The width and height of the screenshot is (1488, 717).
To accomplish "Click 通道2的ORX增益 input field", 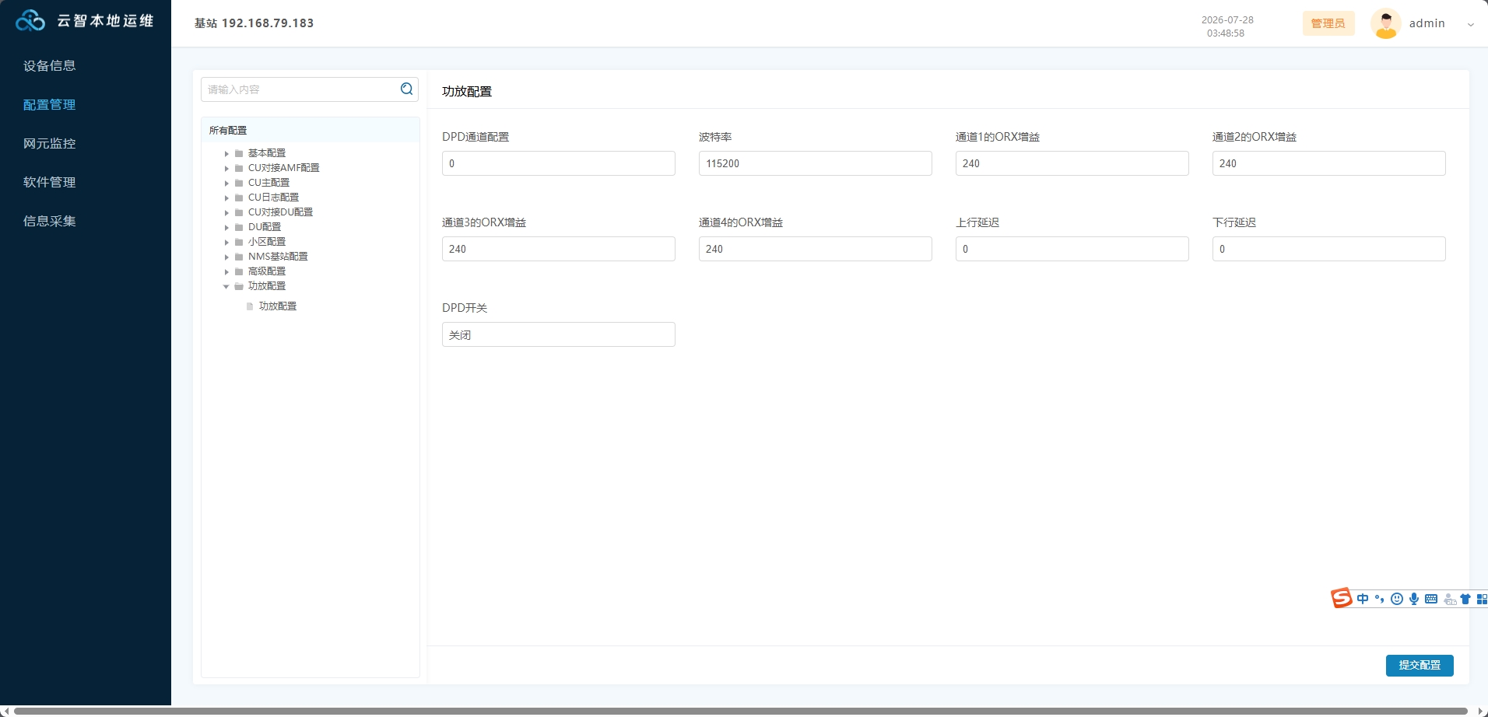I will (1328, 163).
